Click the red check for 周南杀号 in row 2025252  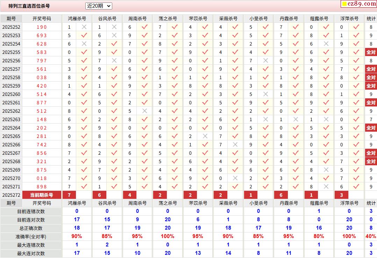tap(144, 27)
